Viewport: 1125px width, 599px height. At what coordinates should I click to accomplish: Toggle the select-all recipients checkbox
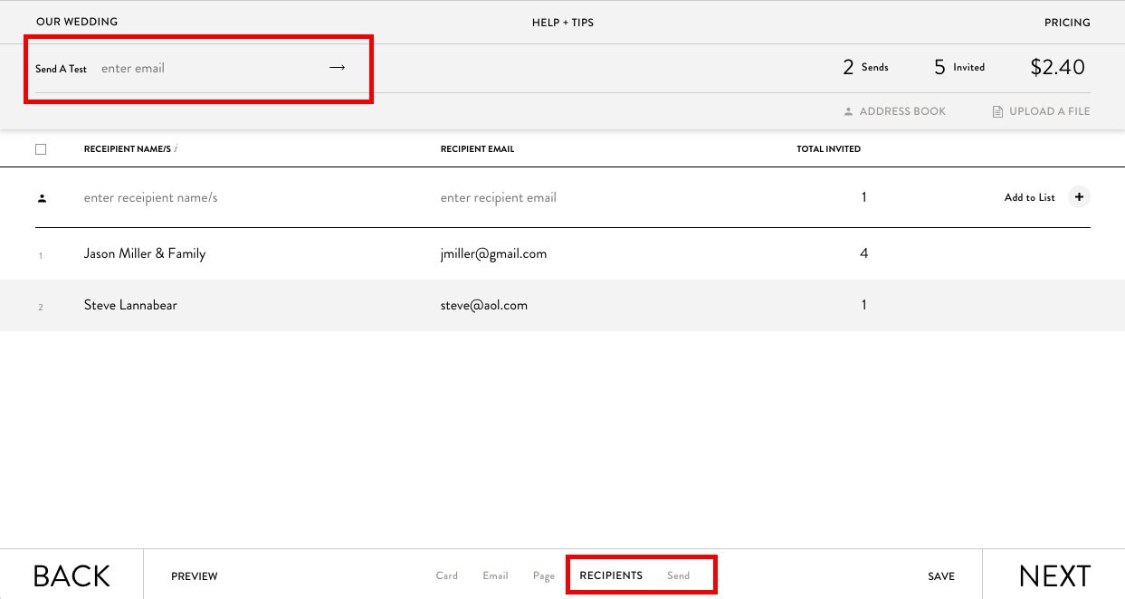point(41,149)
